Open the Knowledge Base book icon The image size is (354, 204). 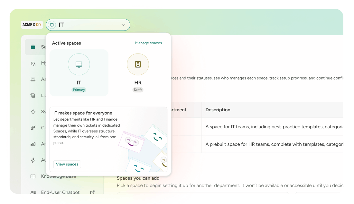point(33,176)
